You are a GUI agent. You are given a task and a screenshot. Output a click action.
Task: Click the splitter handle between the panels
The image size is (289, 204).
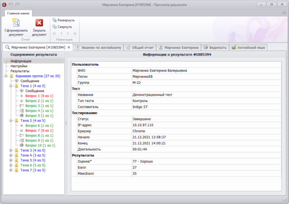click(66, 123)
